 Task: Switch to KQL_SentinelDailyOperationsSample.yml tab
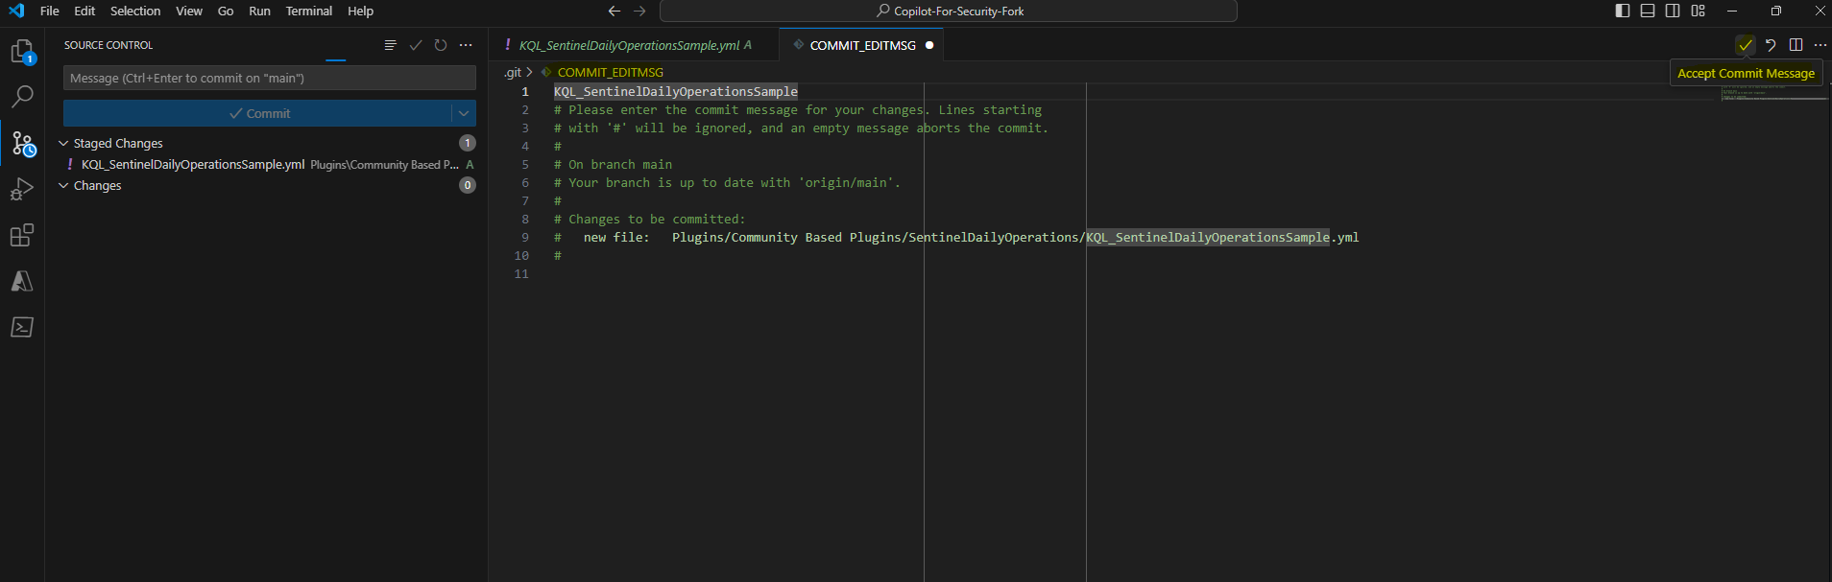coord(629,45)
